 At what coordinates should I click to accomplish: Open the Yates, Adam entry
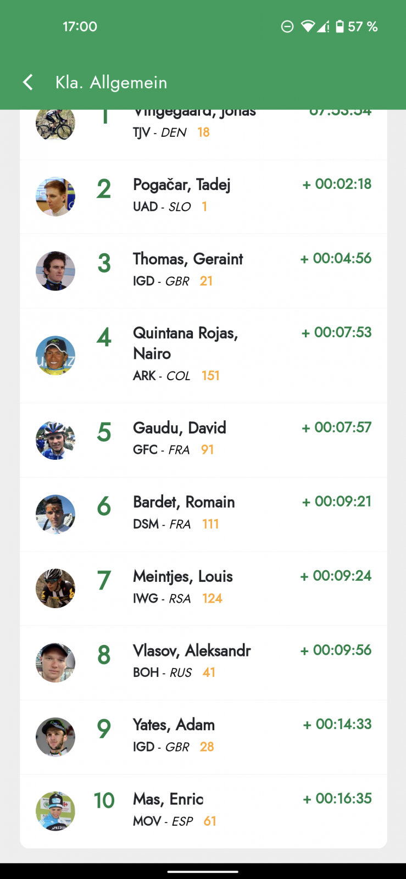pos(174,725)
